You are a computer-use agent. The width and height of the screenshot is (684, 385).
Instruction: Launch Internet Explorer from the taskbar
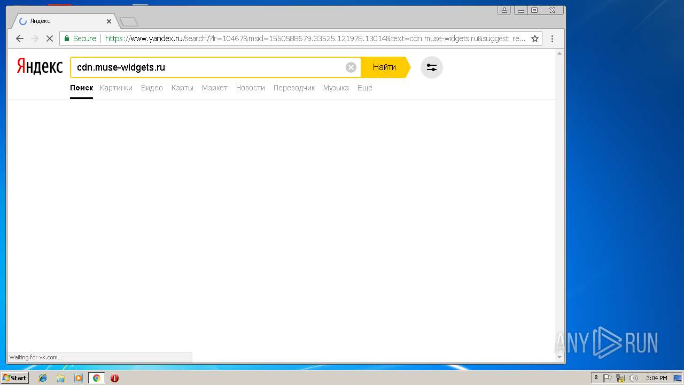tap(43, 378)
